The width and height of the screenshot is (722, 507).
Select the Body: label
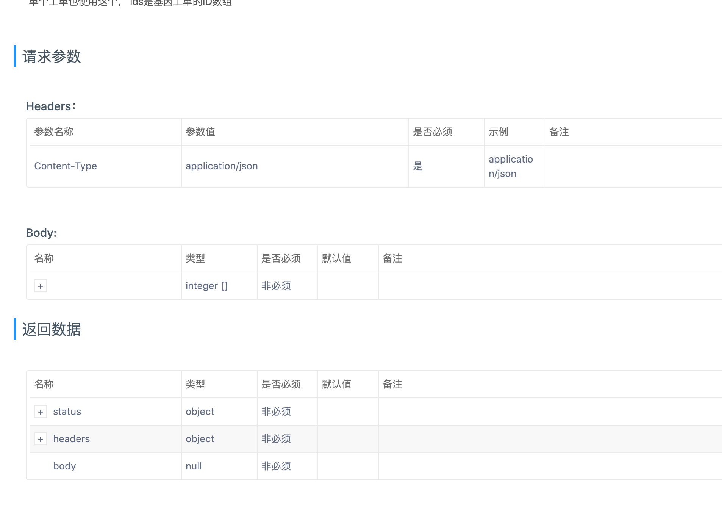(41, 233)
